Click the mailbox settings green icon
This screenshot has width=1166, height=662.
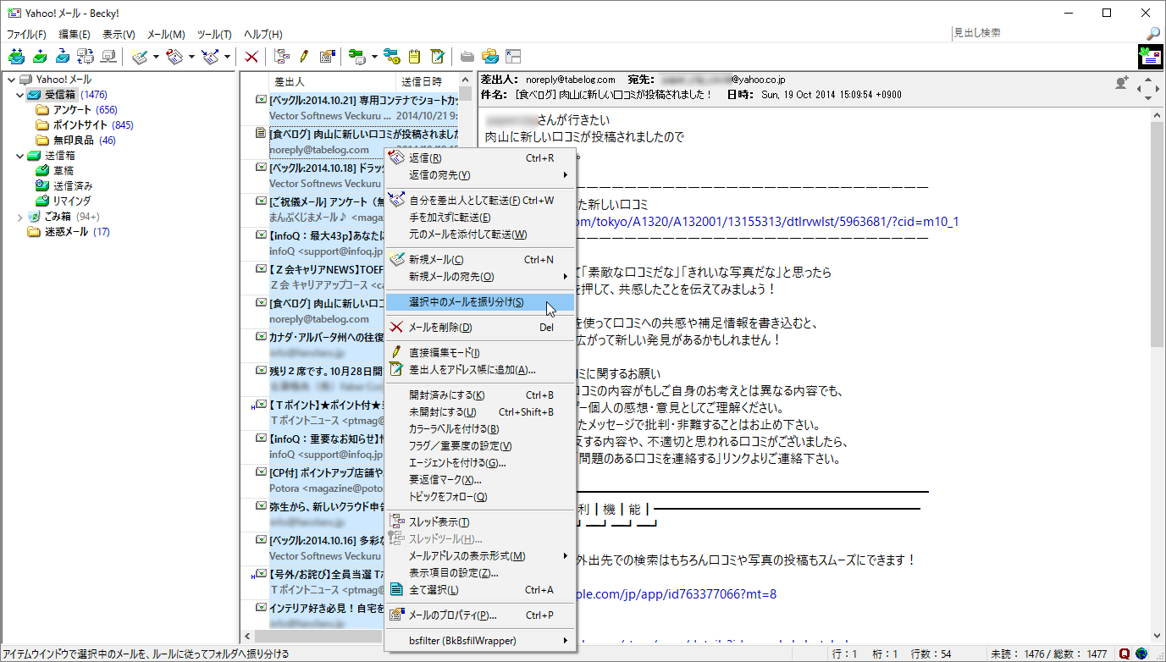[x=357, y=57]
